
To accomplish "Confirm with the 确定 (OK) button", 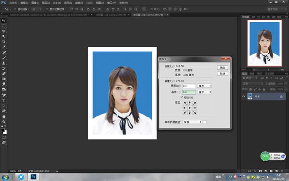I will 223,68.
